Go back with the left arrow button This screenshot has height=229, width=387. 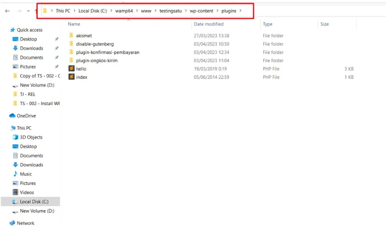7,11
